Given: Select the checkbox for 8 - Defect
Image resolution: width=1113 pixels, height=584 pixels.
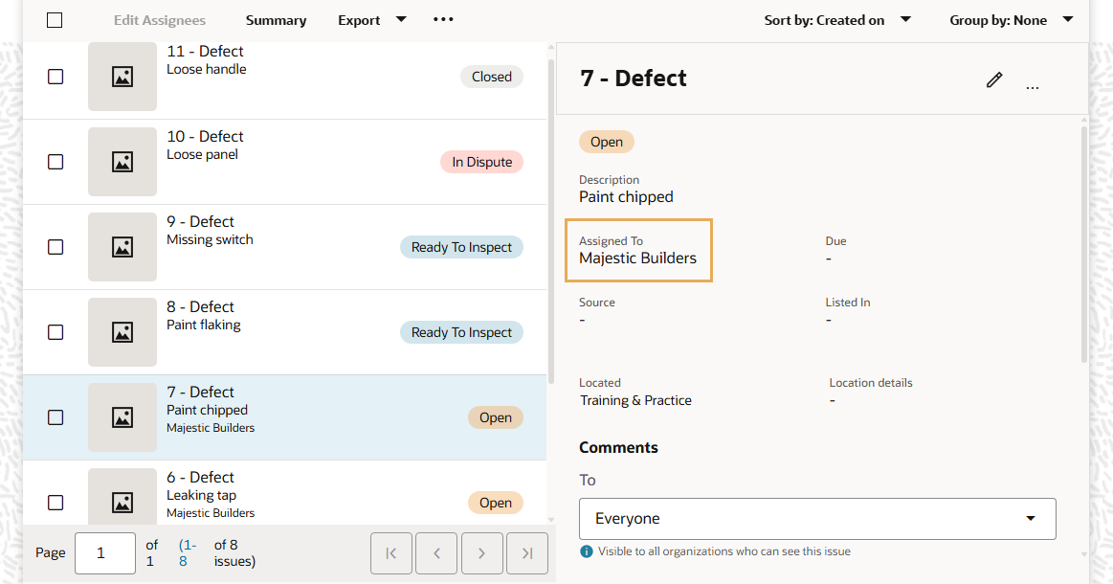Looking at the screenshot, I should click(x=56, y=332).
